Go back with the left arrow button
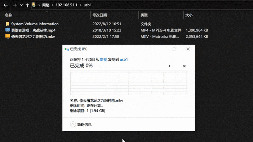 tap(6, 5)
